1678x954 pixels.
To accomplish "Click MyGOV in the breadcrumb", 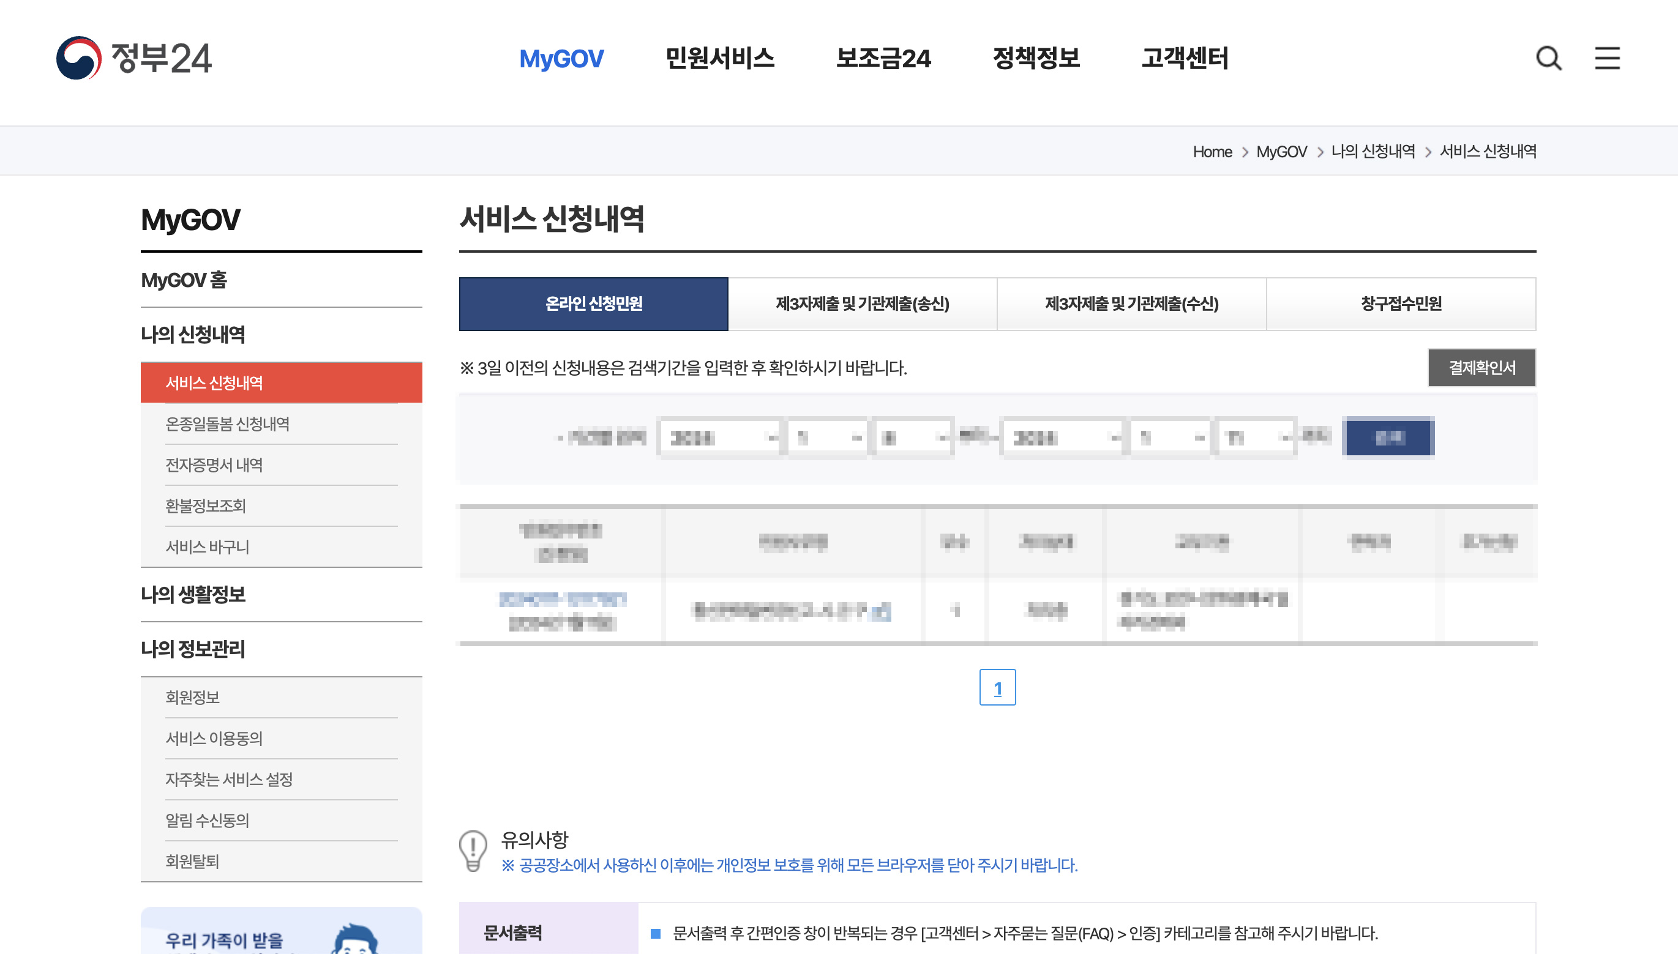I will (x=1281, y=151).
